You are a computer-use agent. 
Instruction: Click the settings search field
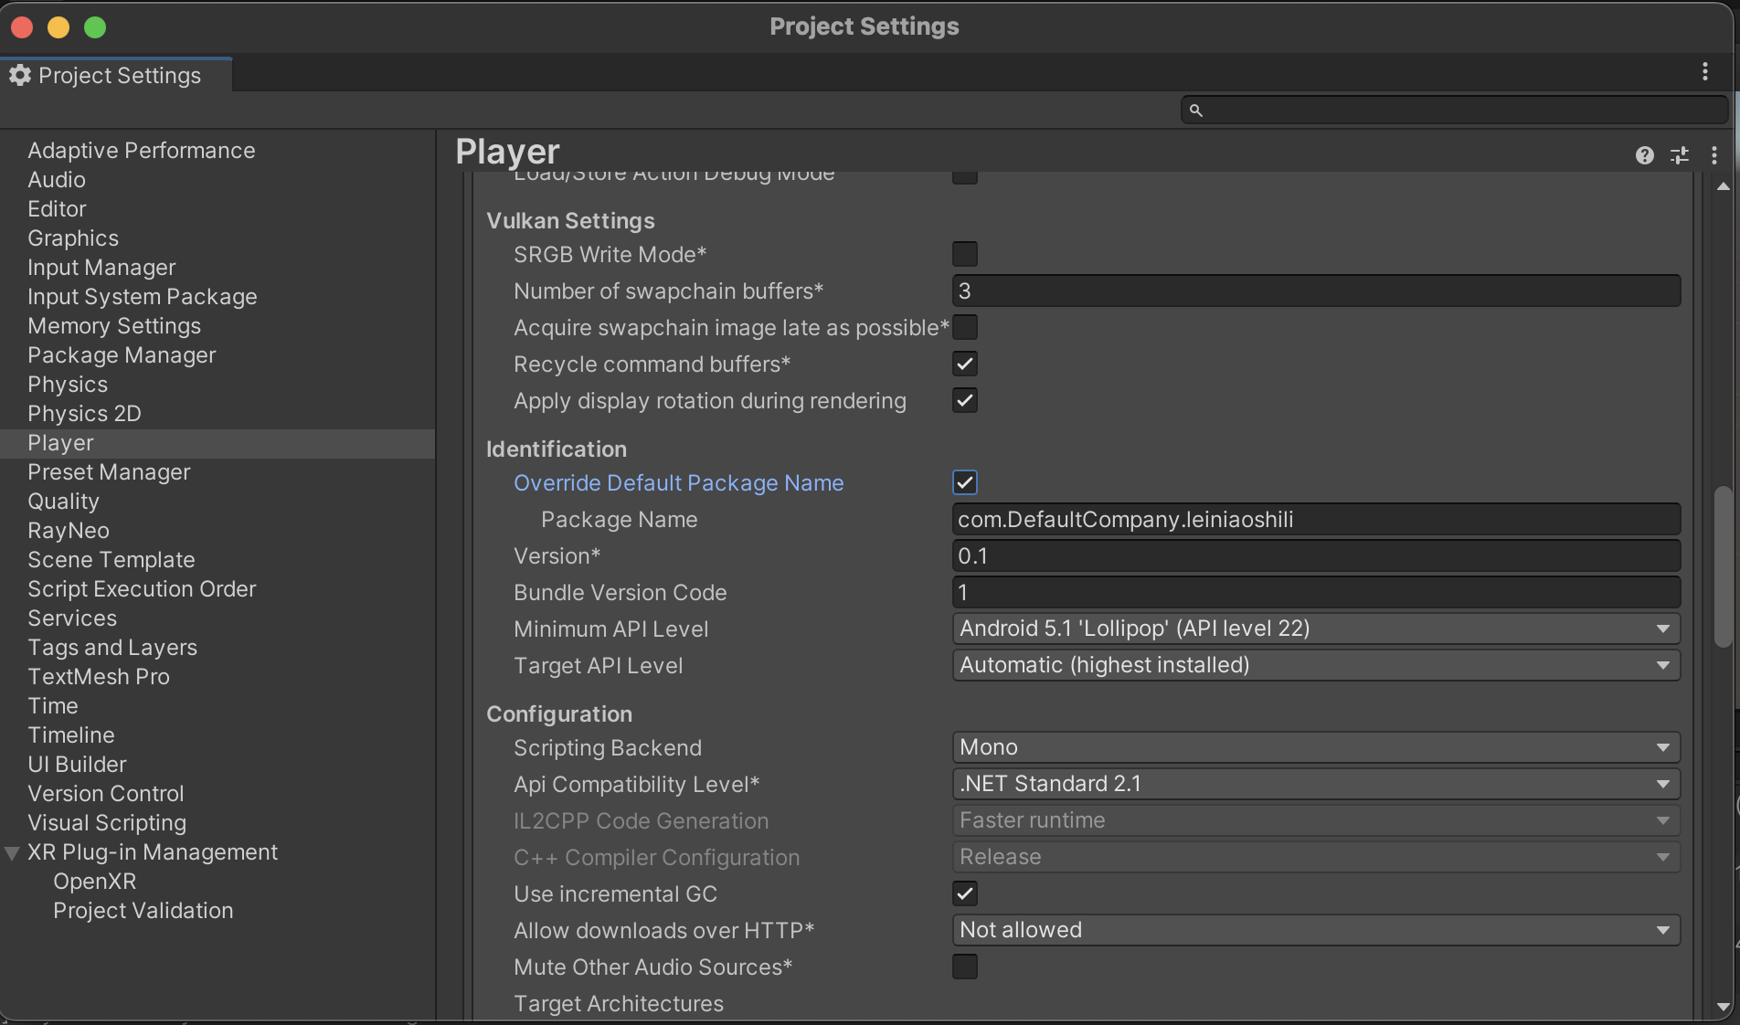coord(1454,111)
